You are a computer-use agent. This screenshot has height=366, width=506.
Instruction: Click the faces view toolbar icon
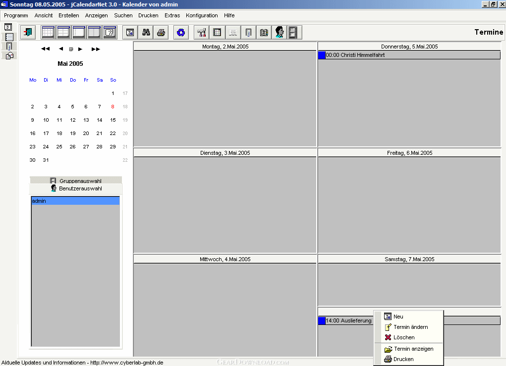click(x=110, y=32)
